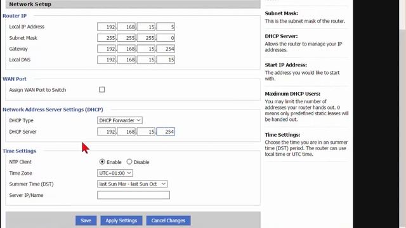Image resolution: width=406 pixels, height=228 pixels.
Task: Click the DHCP Server help heading
Action: click(281, 36)
